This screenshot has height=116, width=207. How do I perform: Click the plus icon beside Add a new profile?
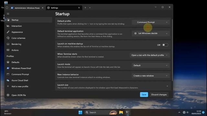tap(8, 86)
